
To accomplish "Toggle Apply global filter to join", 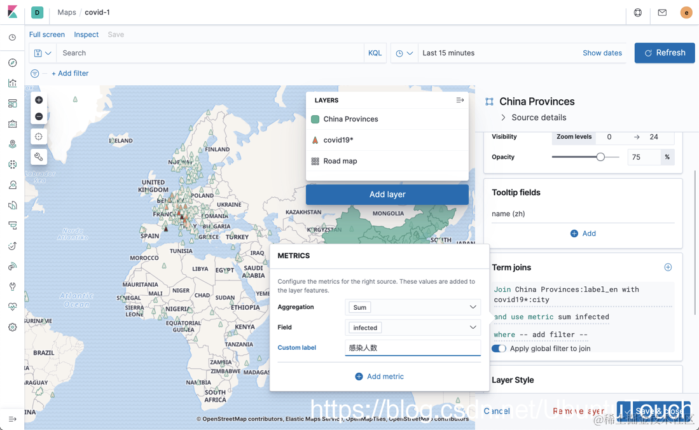I will point(499,349).
